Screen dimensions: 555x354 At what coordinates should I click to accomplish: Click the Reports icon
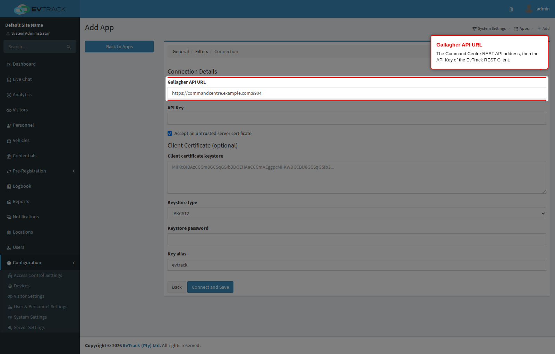pyautogui.click(x=9, y=202)
